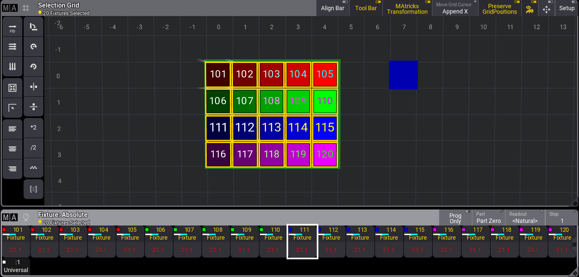Toggle the Align Bar option
The height and width of the screenshot is (277, 579).
(x=332, y=8)
